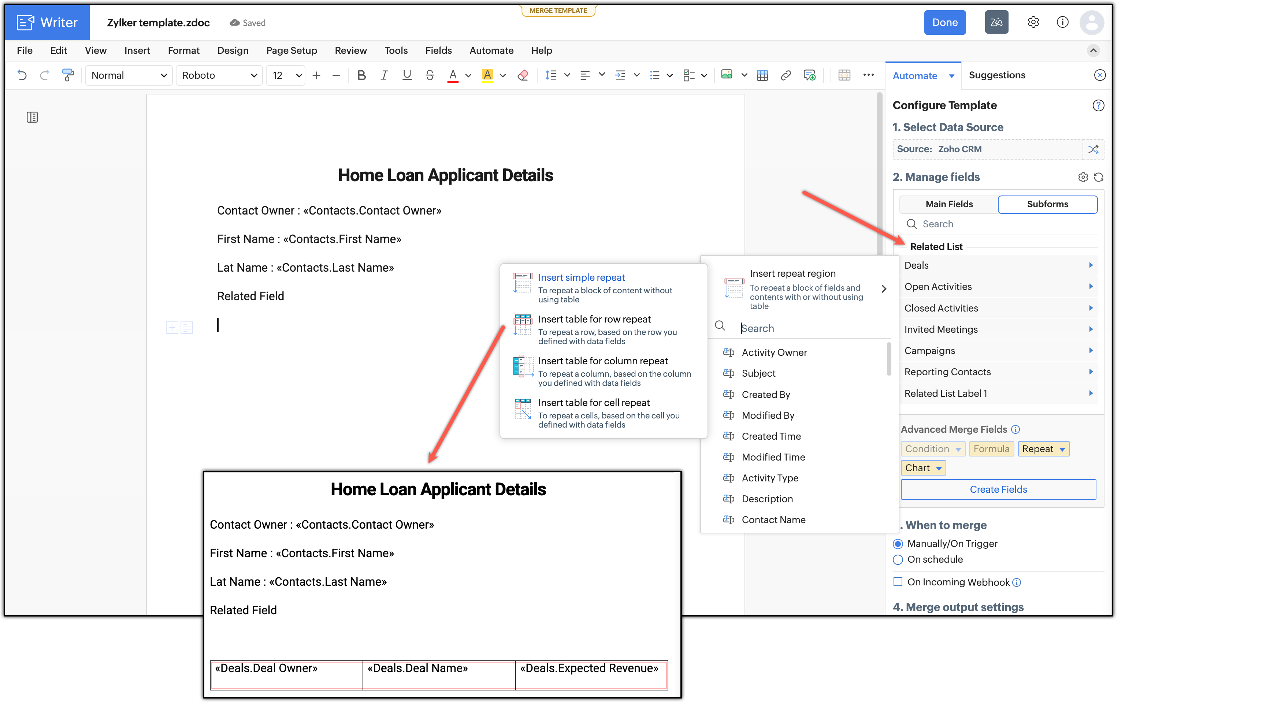Select the Manually/On Trigger radio button
The width and height of the screenshot is (1281, 719).
tap(898, 544)
